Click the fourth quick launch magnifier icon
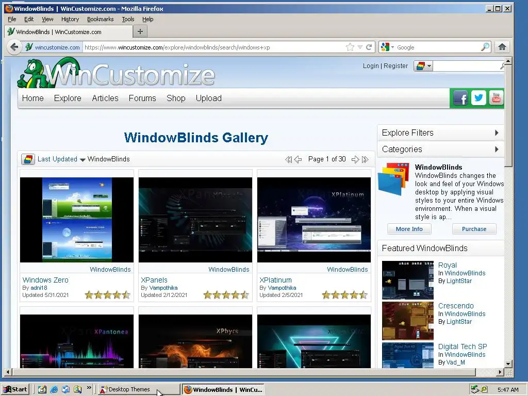Screen dimensions: 528x396 tap(77, 390)
